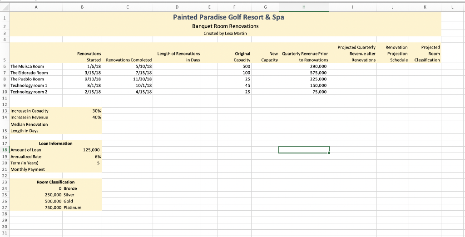Screen dimensions: 465x237
Task: Select the 11/30/18 completed date cell
Action: [128, 79]
